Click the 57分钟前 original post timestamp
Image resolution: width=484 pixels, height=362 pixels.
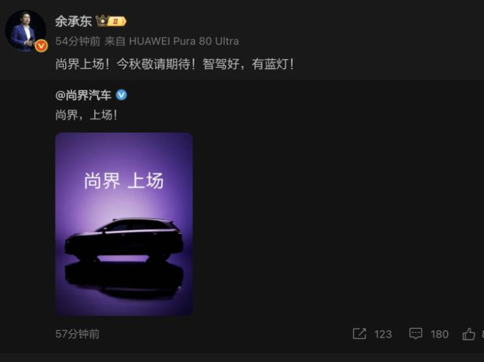[x=77, y=334]
